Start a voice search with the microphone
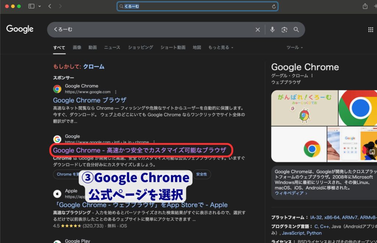The image size is (377, 243). click(272, 29)
